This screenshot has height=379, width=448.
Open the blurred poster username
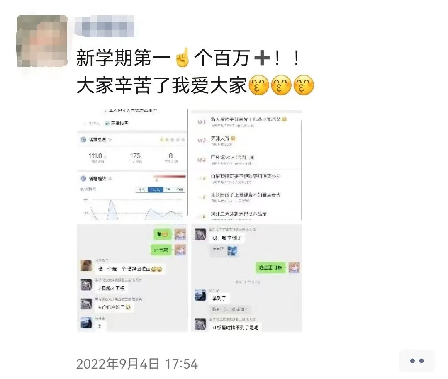[104, 26]
